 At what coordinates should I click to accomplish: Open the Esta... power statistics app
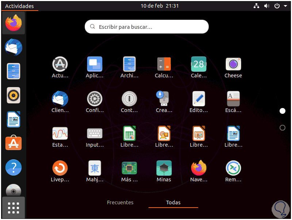60,137
